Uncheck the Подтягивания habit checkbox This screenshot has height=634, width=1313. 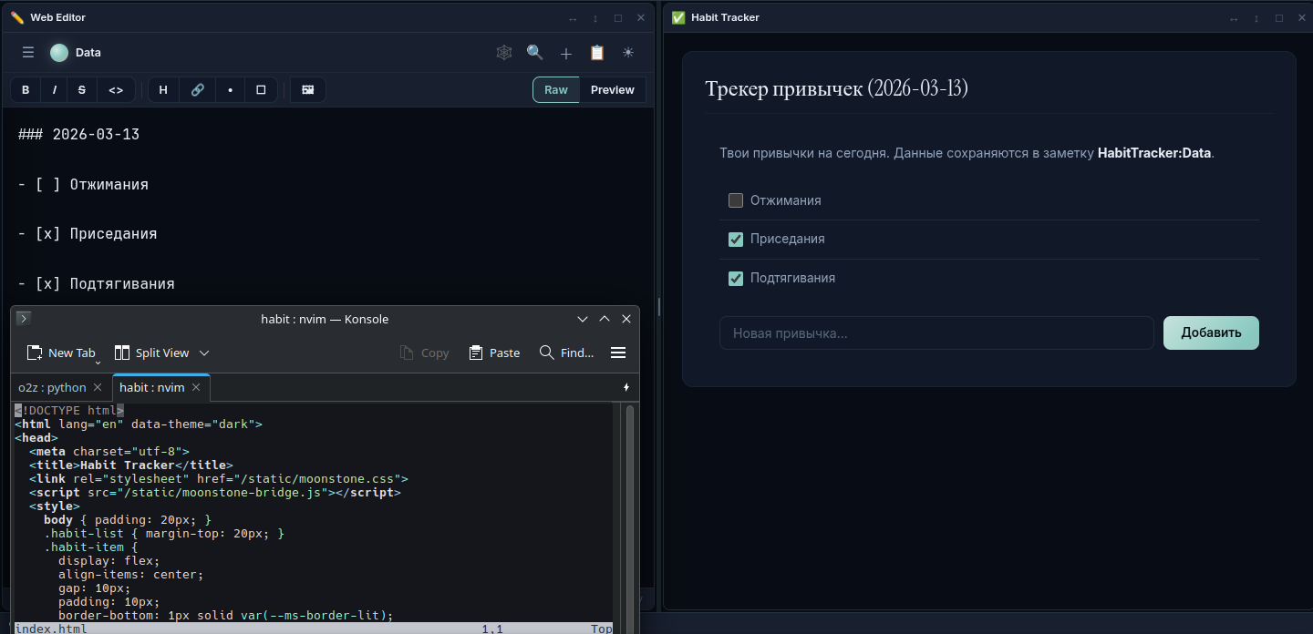pos(736,278)
